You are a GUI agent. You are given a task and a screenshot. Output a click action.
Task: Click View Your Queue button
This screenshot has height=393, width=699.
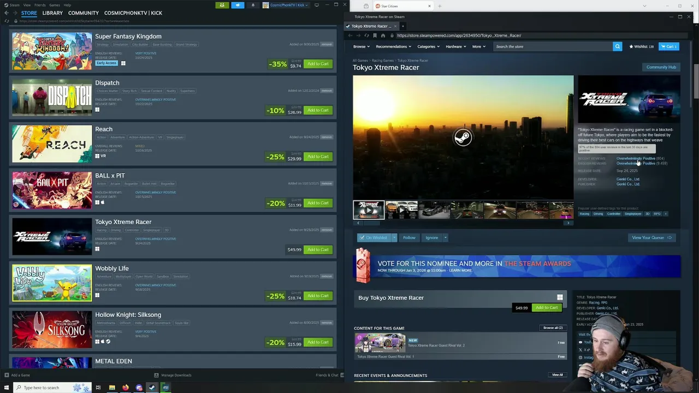653,237
